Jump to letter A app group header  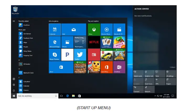19,69
